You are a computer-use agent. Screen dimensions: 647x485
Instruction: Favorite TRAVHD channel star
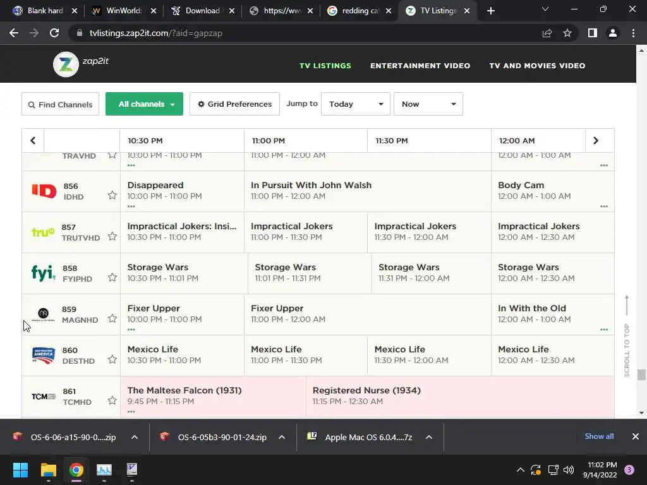tap(112, 155)
